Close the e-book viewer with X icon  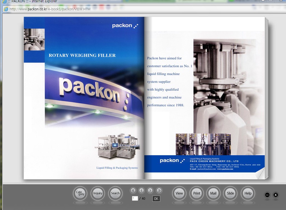coord(276,195)
